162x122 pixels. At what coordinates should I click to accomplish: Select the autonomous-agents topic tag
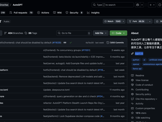[152, 64]
